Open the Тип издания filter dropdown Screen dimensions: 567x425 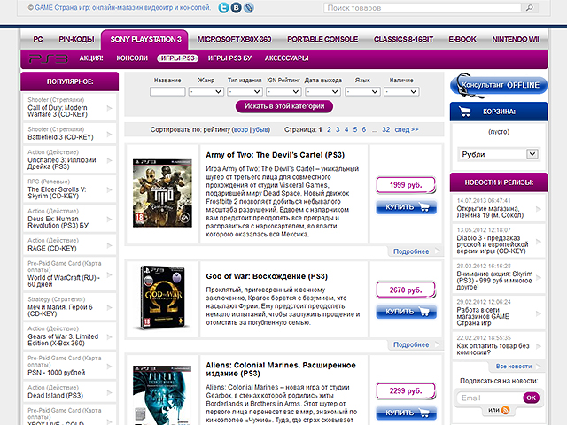coord(249,90)
